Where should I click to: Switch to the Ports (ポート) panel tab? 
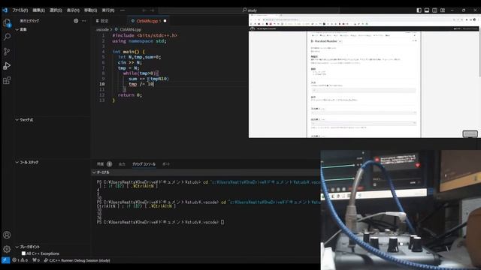coord(166,164)
